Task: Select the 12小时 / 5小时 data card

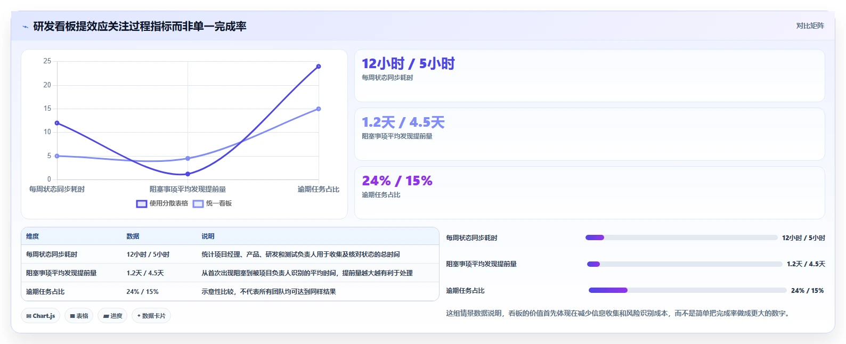Action: (x=590, y=76)
